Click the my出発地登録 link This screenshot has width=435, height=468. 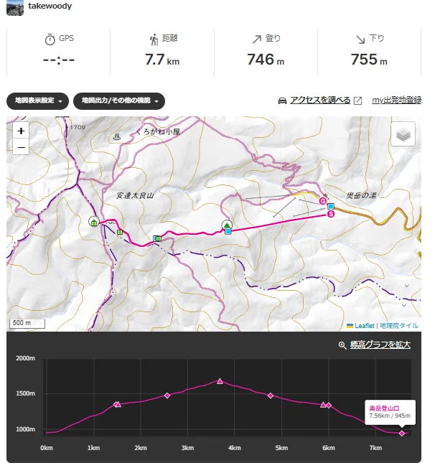click(396, 100)
